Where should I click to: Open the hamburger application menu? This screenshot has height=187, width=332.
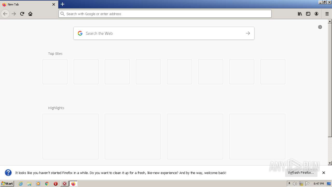tap(327, 14)
